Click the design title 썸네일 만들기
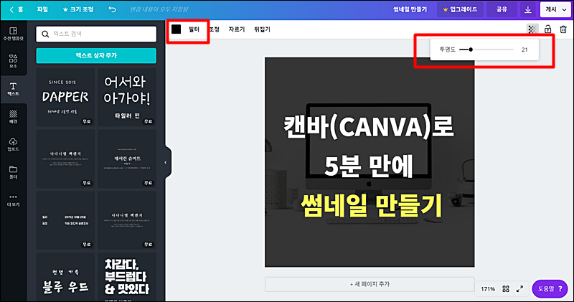The image size is (574, 302). (x=410, y=9)
